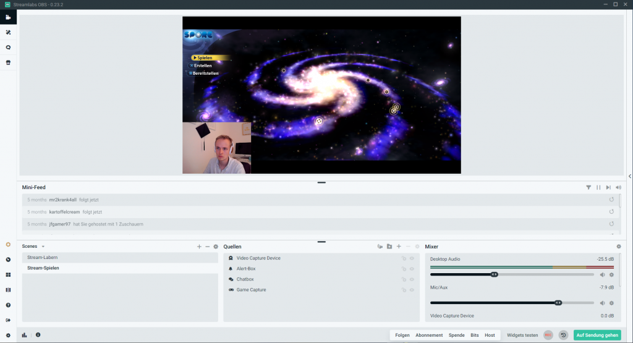The height and width of the screenshot is (343, 633).
Task: Toggle Studio Mode columns sidebar icon
Action: coord(8,290)
